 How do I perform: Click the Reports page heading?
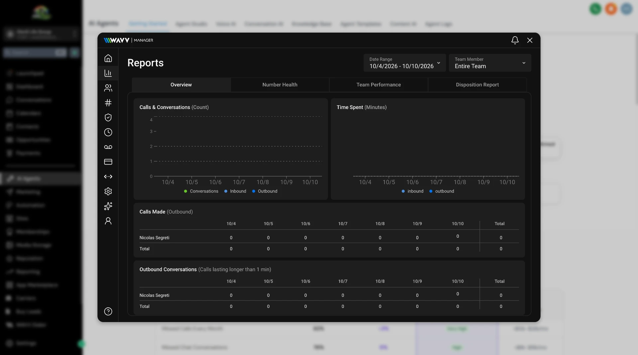[146, 63]
